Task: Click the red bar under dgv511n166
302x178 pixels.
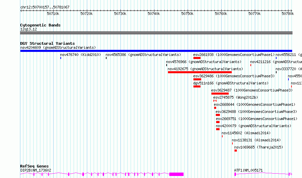Action: point(197,86)
